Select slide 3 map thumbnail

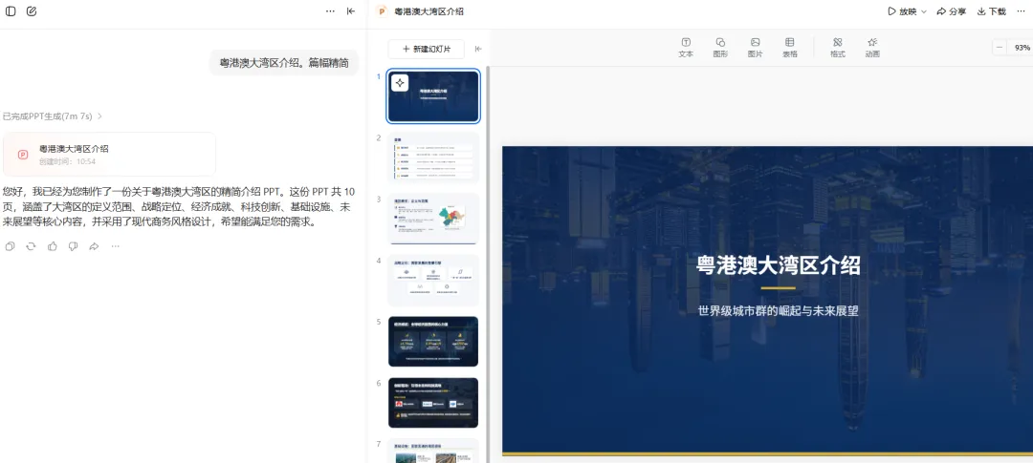[433, 219]
